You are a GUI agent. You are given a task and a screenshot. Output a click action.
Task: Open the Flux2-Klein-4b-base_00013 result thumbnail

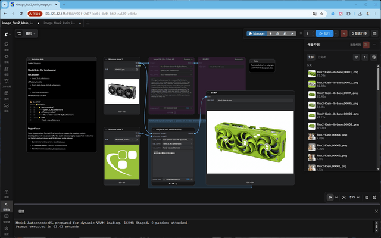tap(312, 74)
